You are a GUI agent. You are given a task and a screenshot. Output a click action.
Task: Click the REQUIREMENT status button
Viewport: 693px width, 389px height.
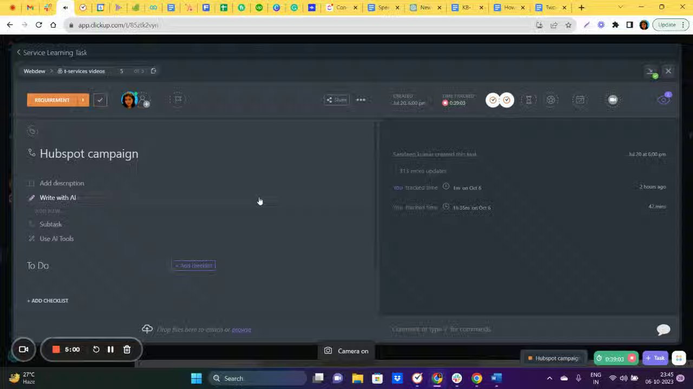(x=52, y=100)
